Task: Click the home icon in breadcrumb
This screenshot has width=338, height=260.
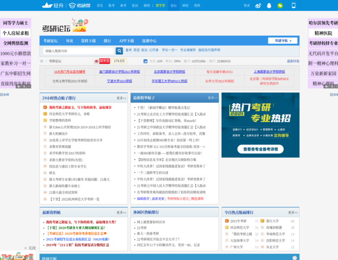Action: (x=42, y=61)
